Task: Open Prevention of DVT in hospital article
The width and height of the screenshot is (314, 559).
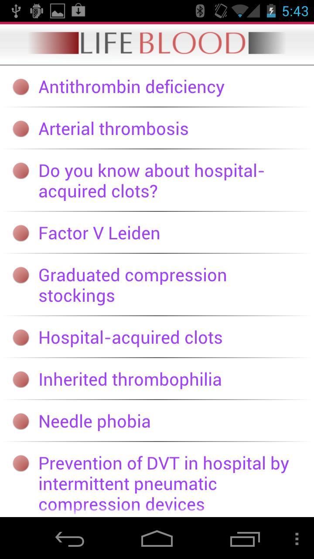Action: click(x=163, y=483)
